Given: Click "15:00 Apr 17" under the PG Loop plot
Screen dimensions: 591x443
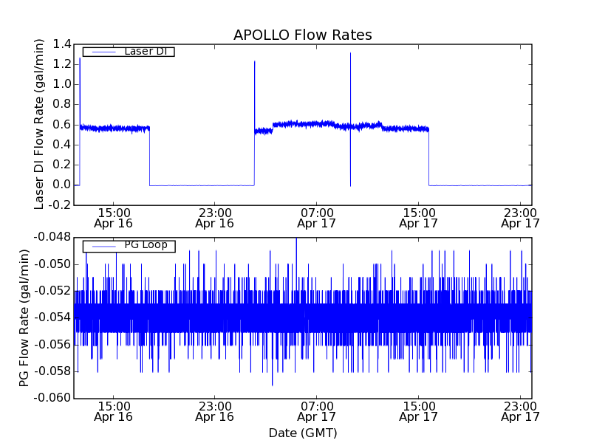Looking at the screenshot, I should (x=418, y=412).
